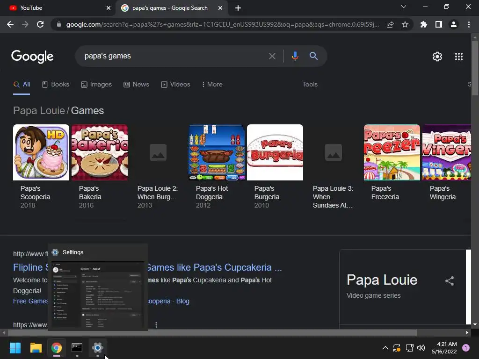The image size is (479, 359).
Task: Open File Explorer from the taskbar
Action: point(36,348)
